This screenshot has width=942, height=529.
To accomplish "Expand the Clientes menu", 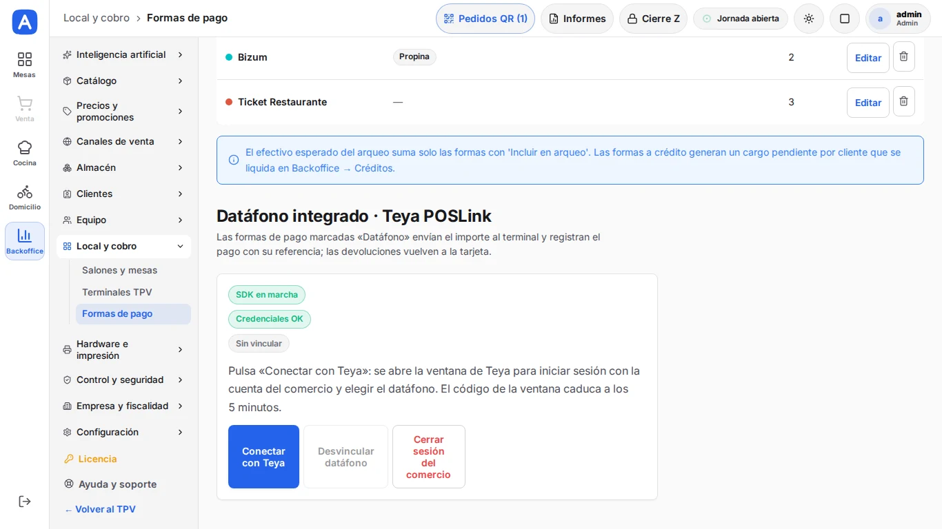I will click(123, 194).
